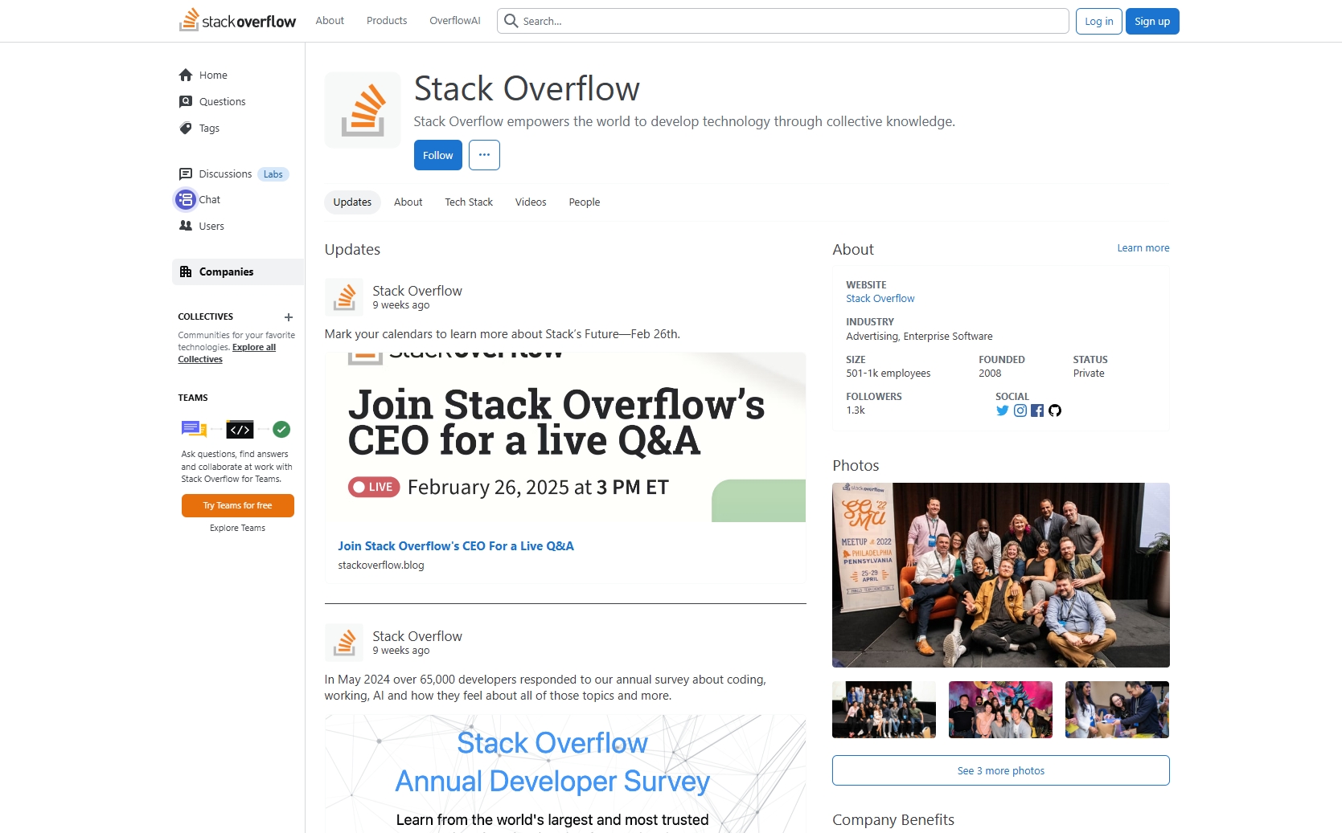This screenshot has height=833, width=1342.
Task: Open the Stack Overflow website link
Action: pyautogui.click(x=880, y=299)
